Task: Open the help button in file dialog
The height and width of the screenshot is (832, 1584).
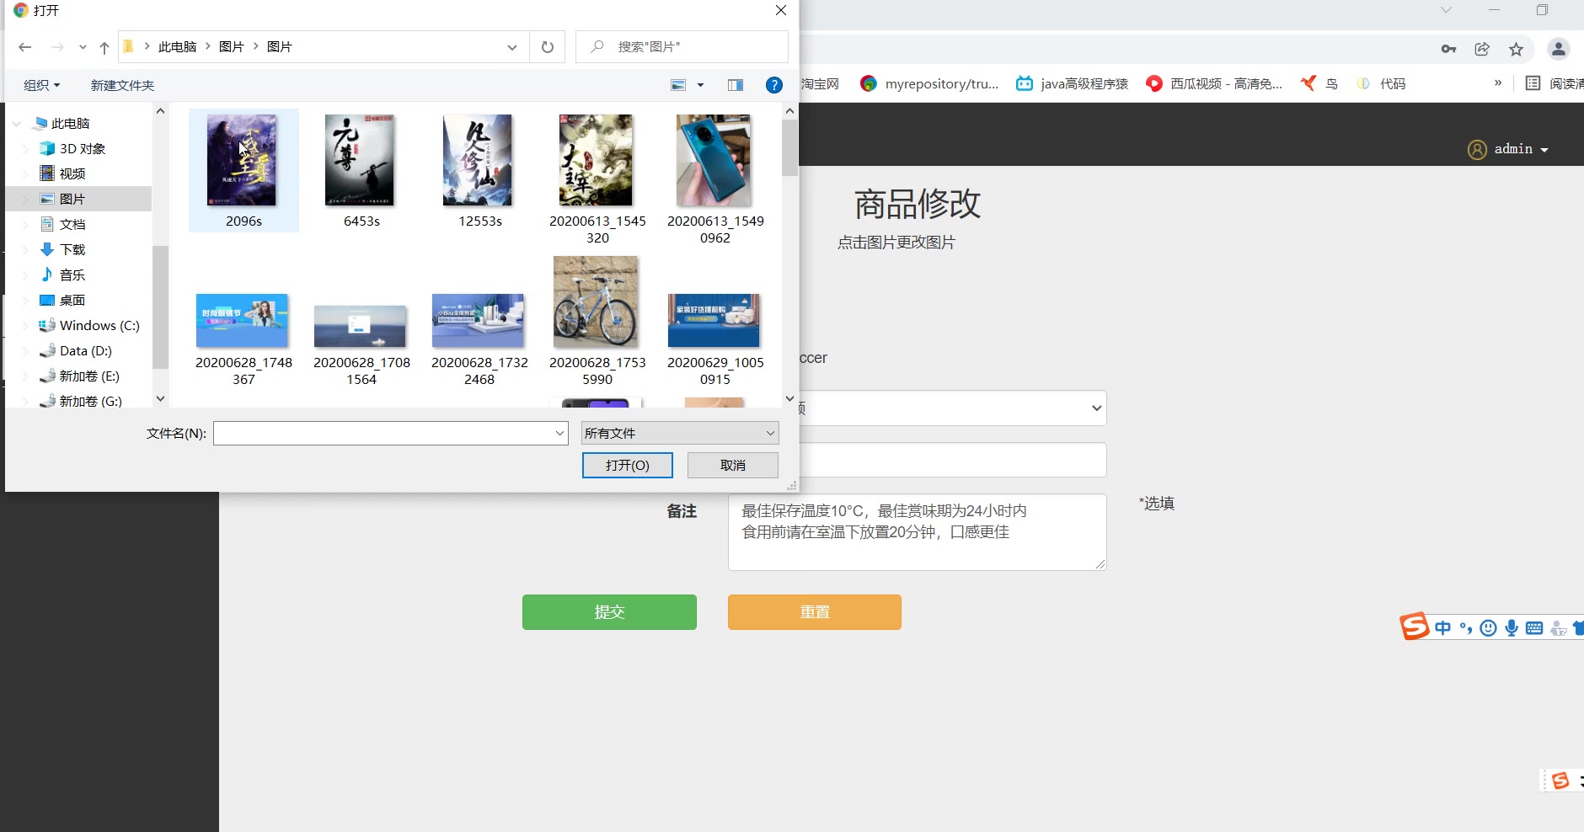Action: click(773, 85)
